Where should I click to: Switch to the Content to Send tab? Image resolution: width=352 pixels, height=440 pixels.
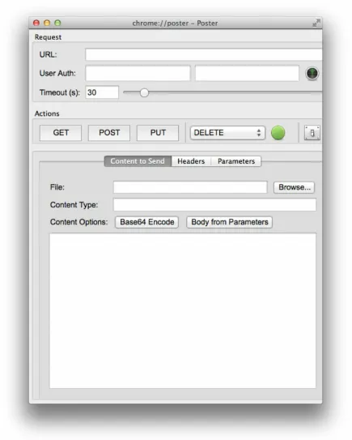pos(138,161)
